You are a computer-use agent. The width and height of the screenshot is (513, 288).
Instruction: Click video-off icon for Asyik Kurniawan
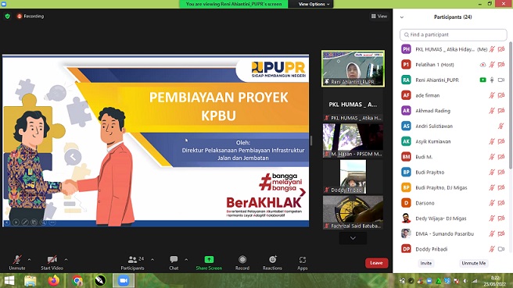click(x=501, y=141)
